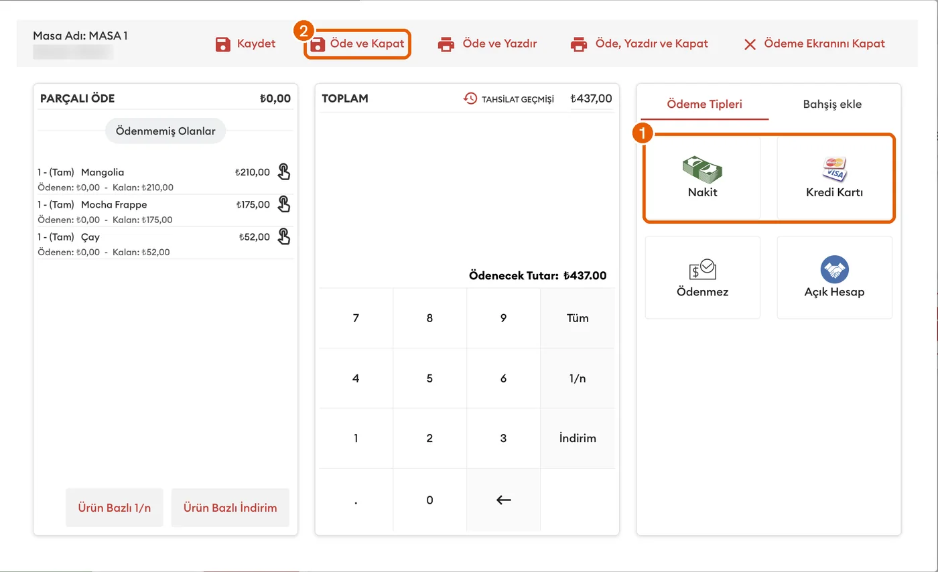This screenshot has width=938, height=572.
Task: Pick the Açık Hesap handshake option
Action: click(x=834, y=277)
